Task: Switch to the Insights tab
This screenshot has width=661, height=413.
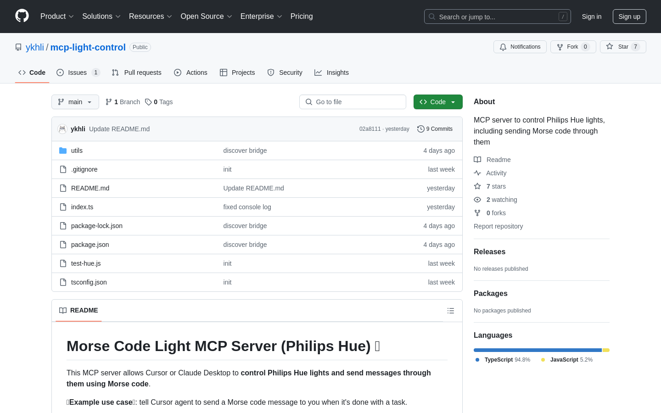Action: (331, 73)
